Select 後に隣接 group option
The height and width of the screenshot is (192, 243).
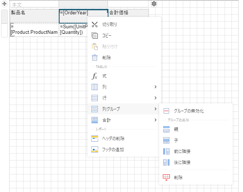click(182, 163)
